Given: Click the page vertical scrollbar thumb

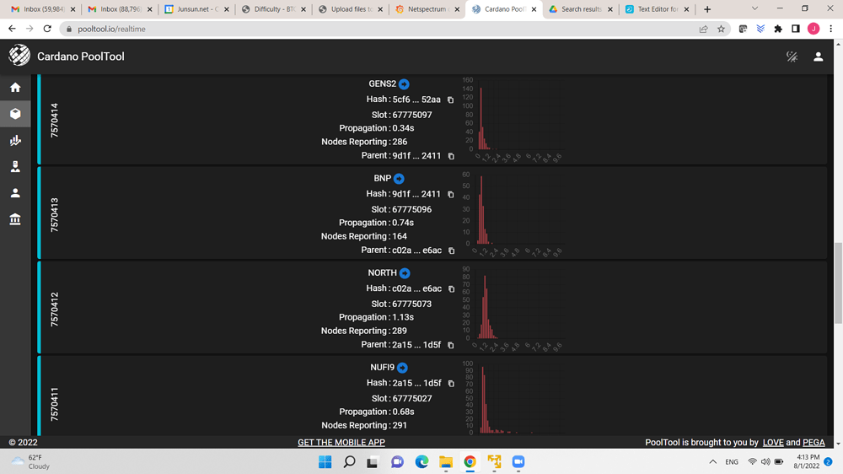Looking at the screenshot, I should pos(838,283).
